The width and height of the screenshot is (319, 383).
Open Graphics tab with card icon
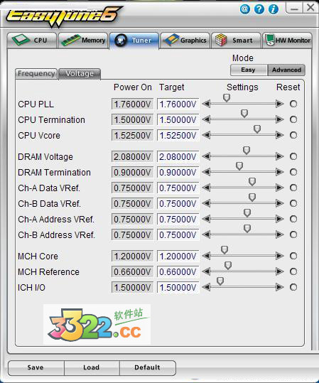click(x=185, y=40)
